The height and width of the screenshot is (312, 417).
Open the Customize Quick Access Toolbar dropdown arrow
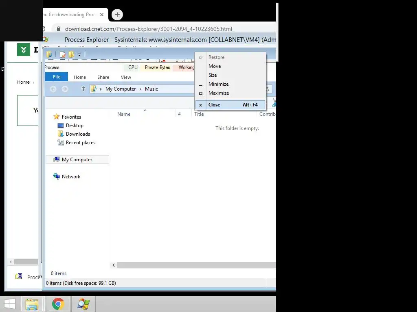pos(79,55)
